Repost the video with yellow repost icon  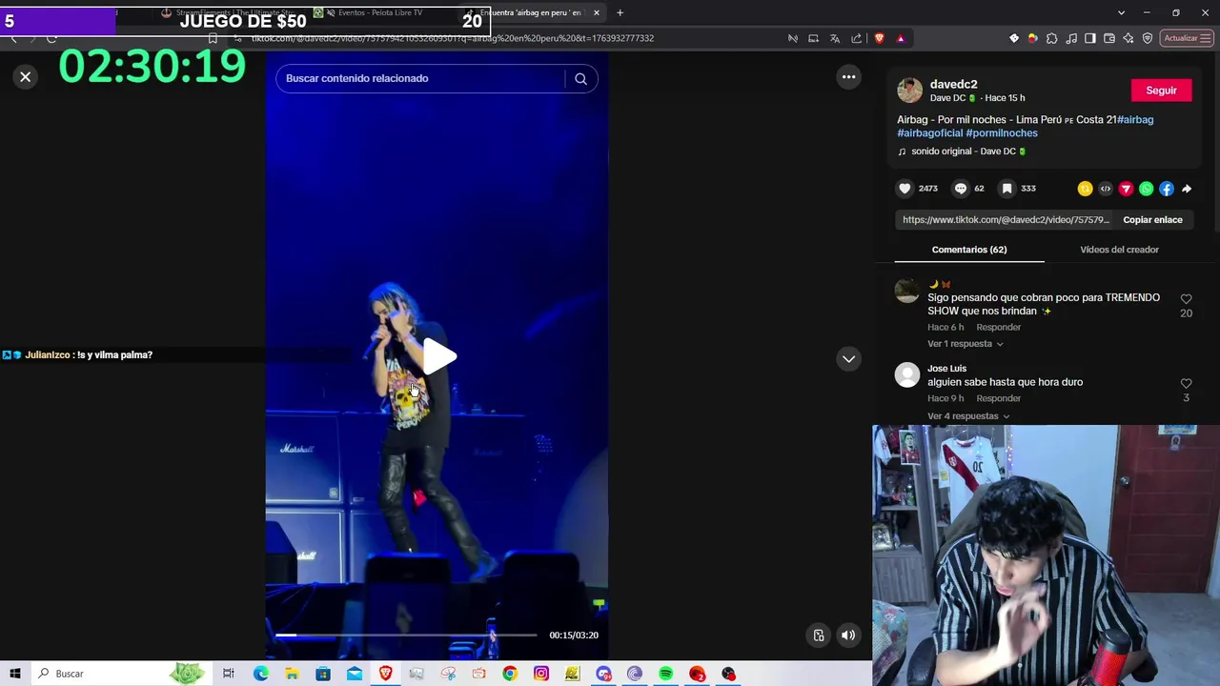coord(1085,189)
